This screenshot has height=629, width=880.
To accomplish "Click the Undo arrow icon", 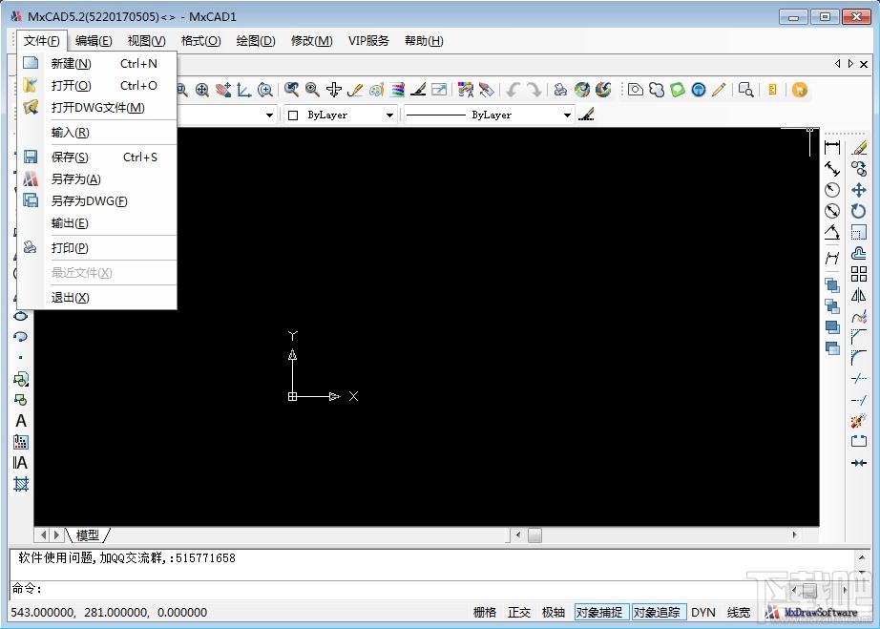I will coord(513,90).
